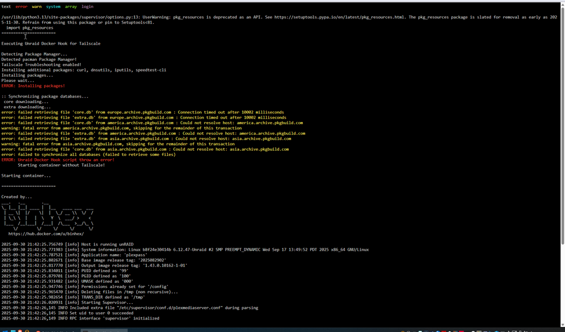565x332 pixels.
Task: Click the binhex ASCII art logo
Action: pyautogui.click(x=47, y=216)
